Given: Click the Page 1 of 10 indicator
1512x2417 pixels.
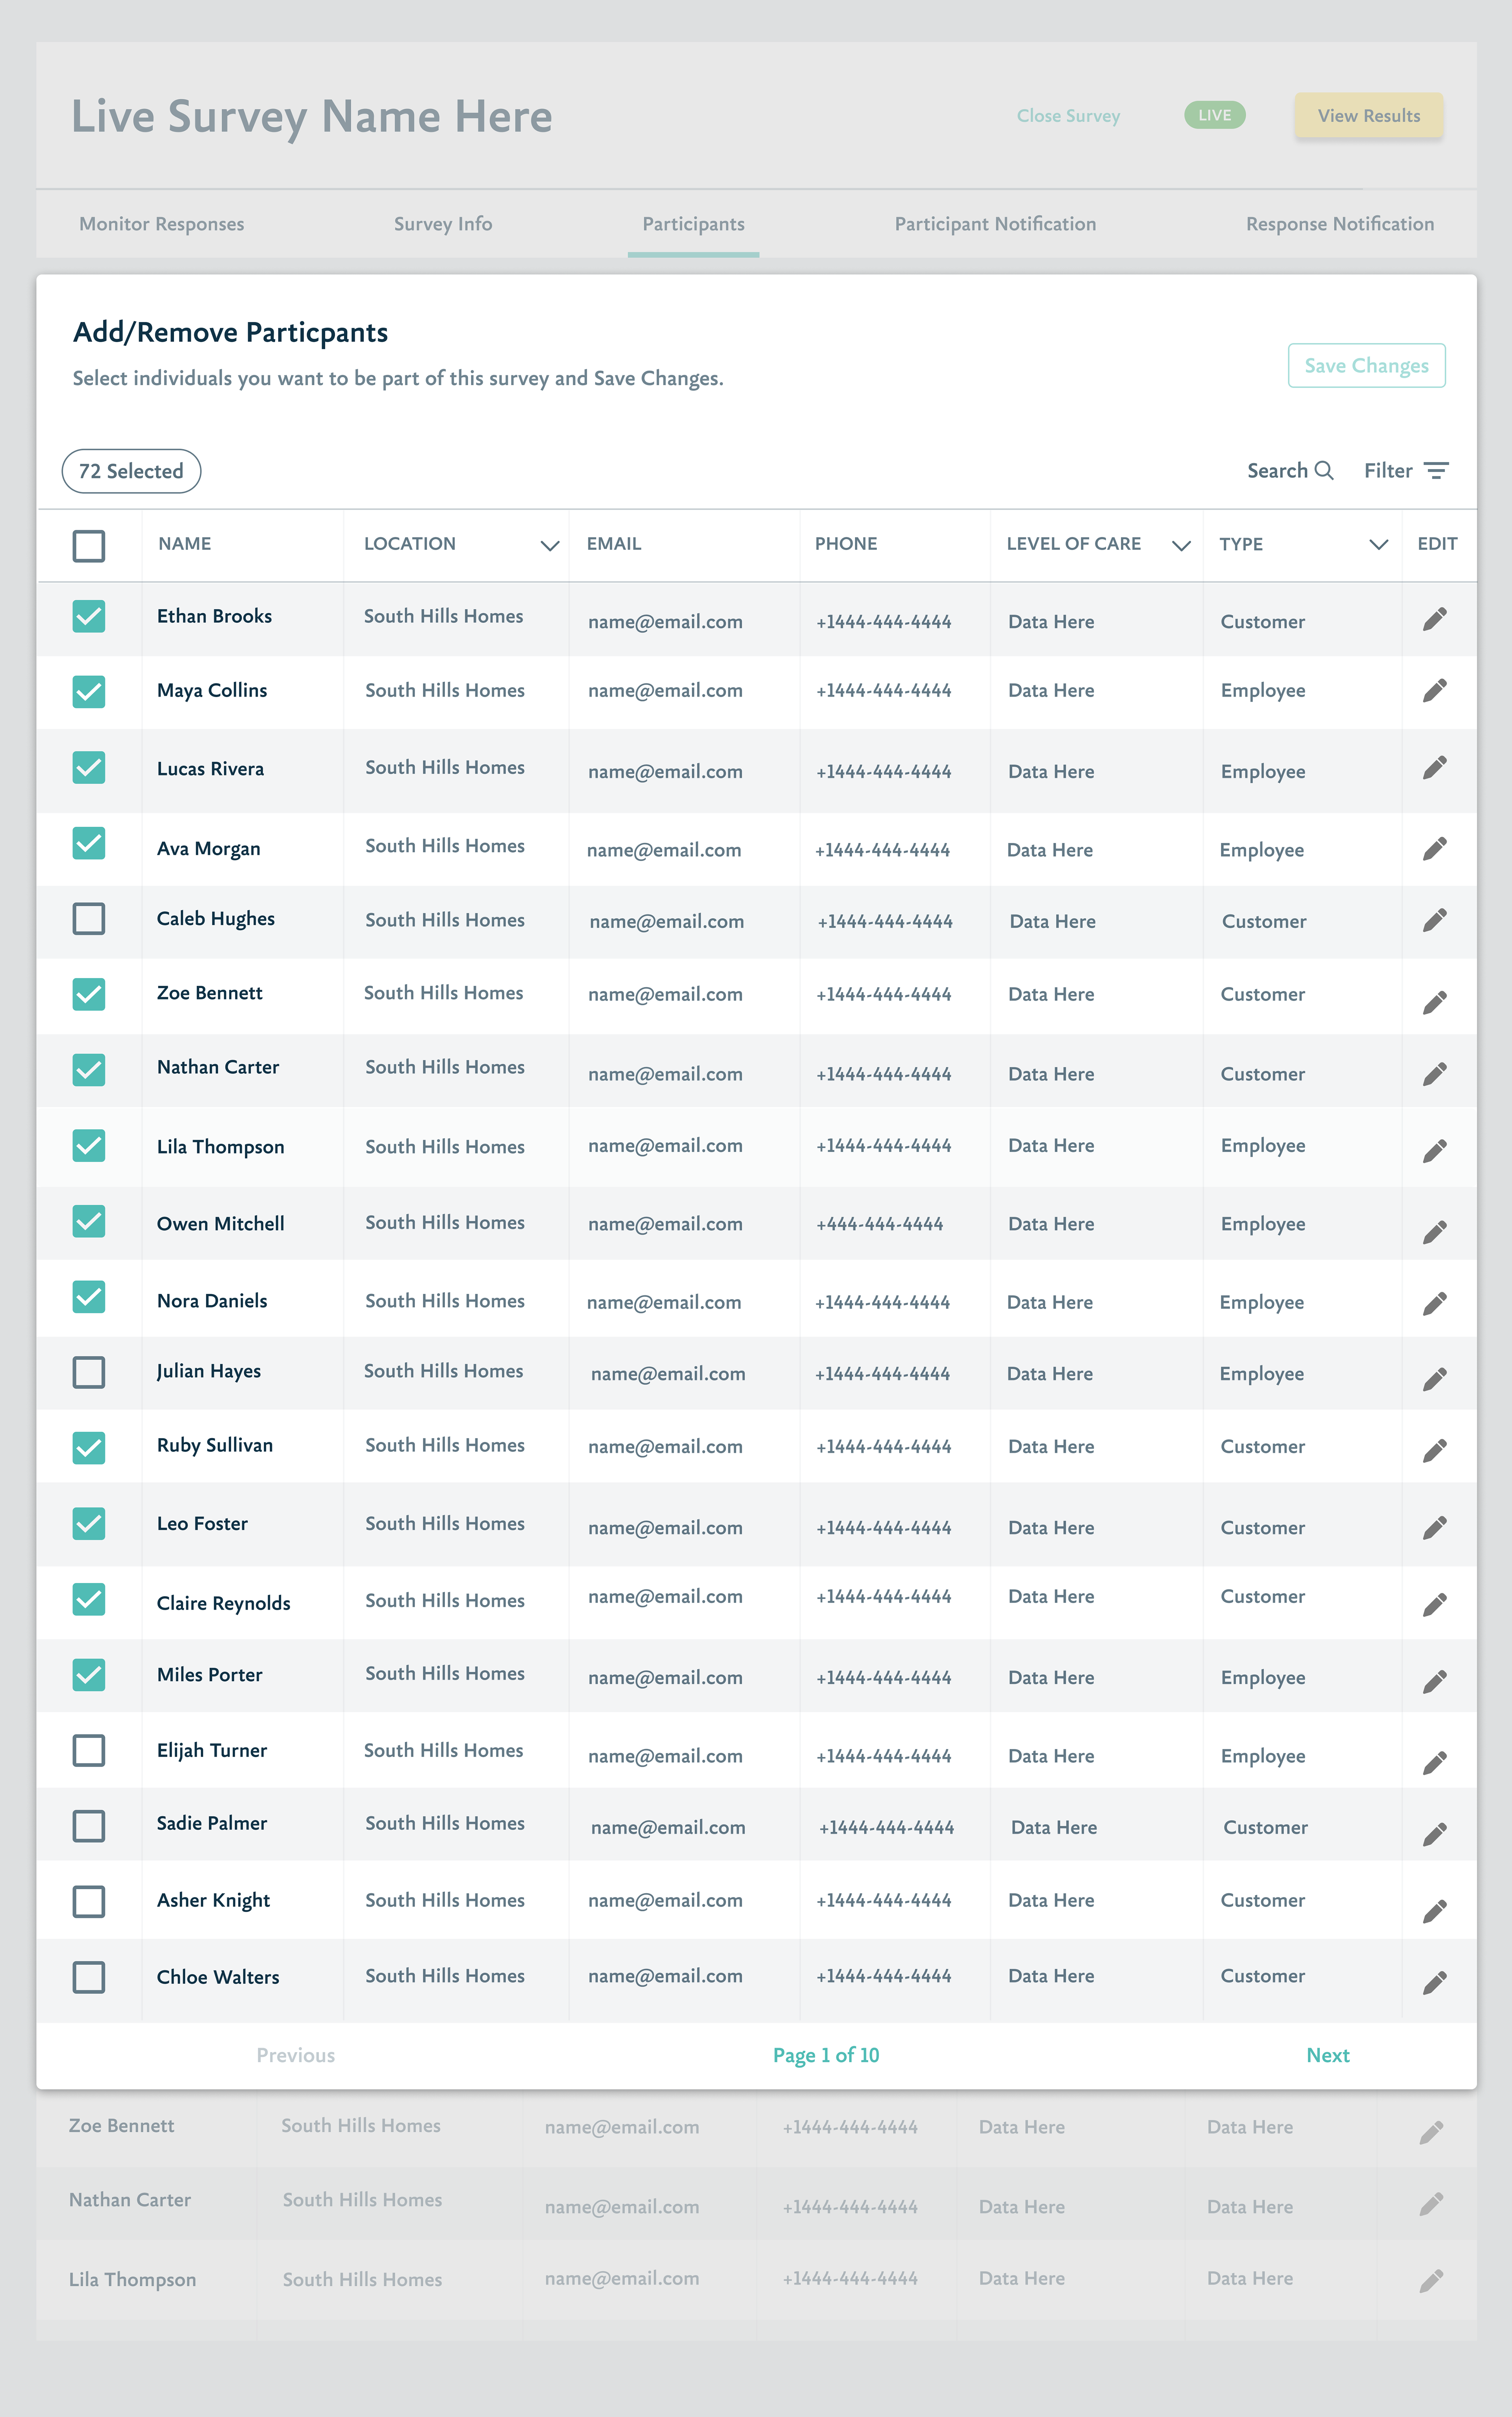Looking at the screenshot, I should click(x=826, y=2055).
